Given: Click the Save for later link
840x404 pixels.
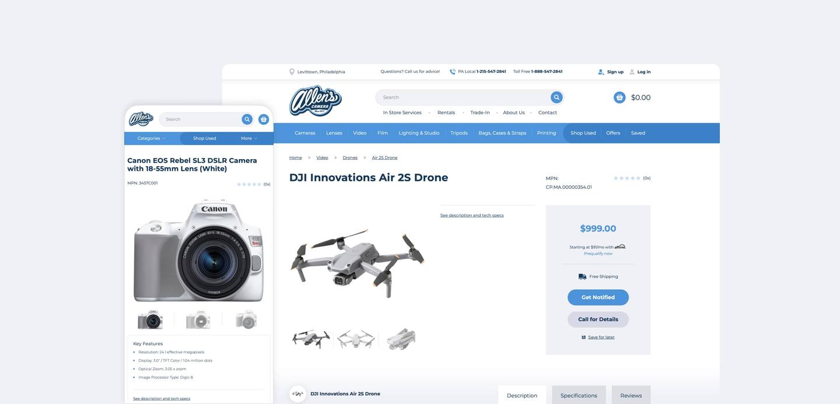Looking at the screenshot, I should click(601, 337).
